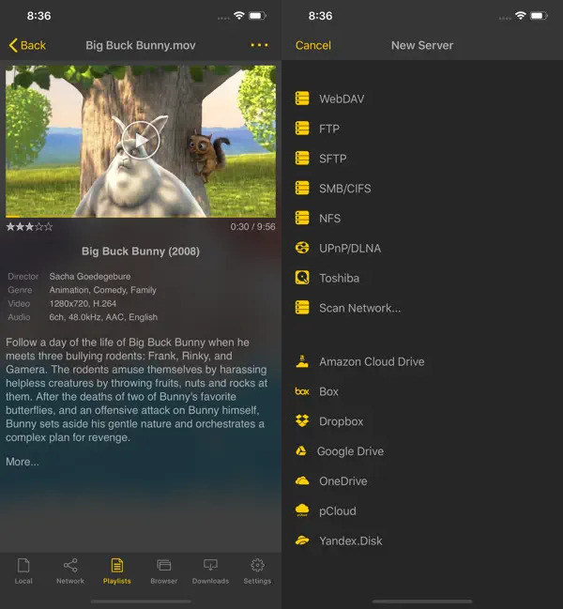Click the FTP server icon
Image resolution: width=563 pixels, height=609 pixels.
click(x=302, y=129)
